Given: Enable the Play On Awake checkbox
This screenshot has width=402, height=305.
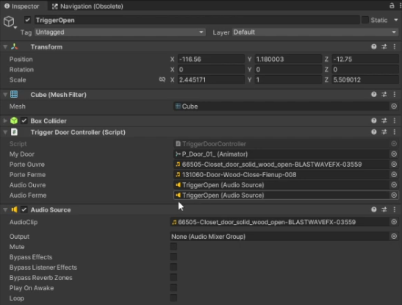Looking at the screenshot, I should [173, 287].
